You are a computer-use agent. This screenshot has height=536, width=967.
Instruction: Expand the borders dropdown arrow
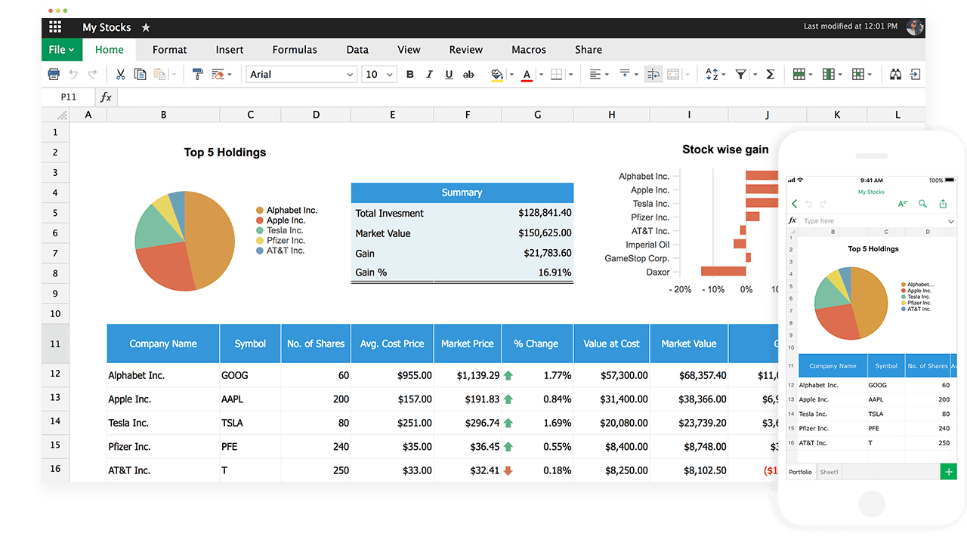coord(570,75)
